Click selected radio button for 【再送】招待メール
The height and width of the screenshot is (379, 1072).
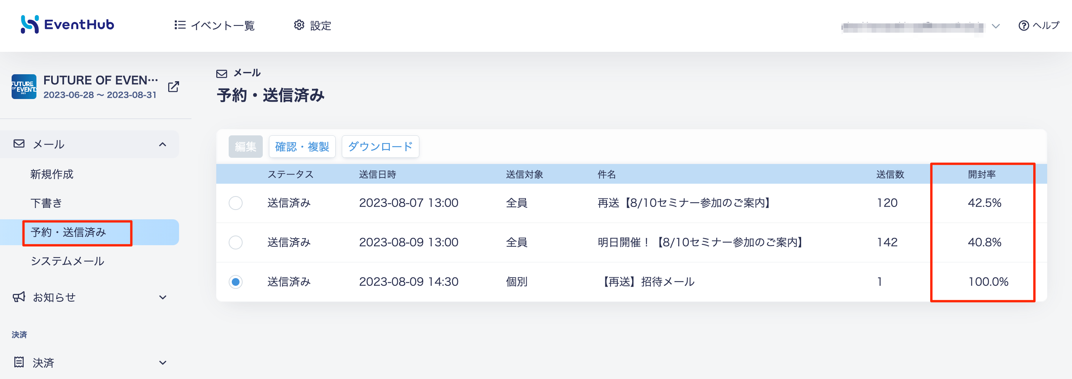[236, 282]
